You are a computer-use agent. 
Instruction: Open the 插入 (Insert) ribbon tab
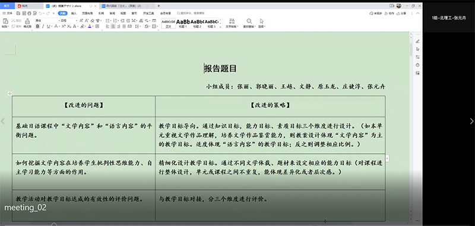[74, 13]
